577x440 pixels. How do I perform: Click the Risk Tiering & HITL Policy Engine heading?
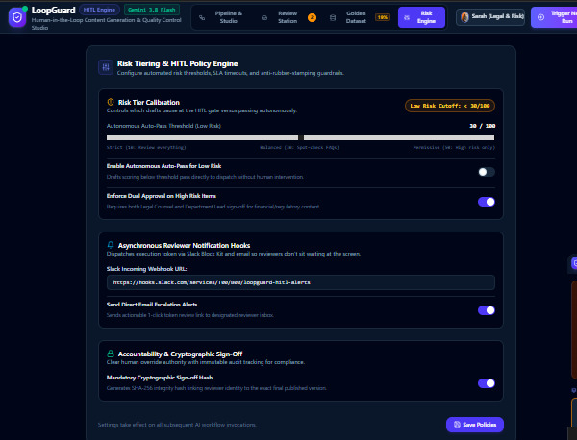177,63
